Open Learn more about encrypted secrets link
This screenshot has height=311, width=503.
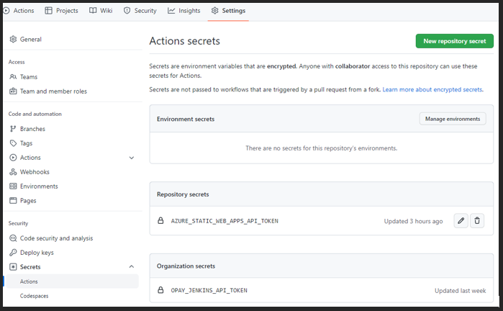coord(432,89)
